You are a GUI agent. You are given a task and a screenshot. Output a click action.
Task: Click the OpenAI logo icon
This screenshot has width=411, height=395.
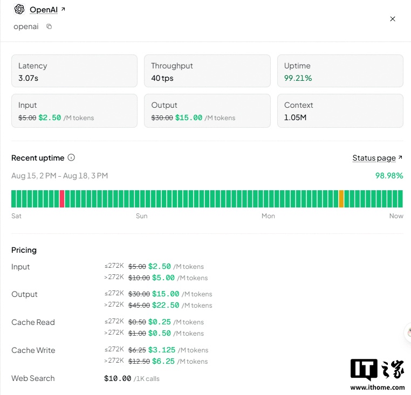(19, 9)
